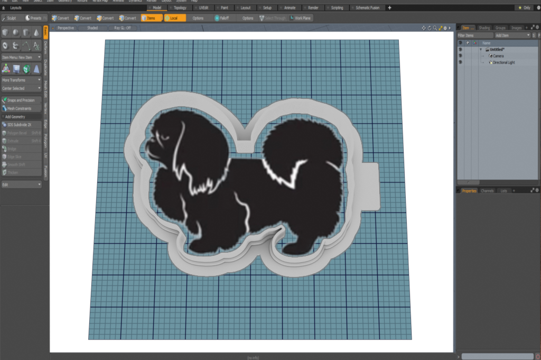Select the Camera item in the list
Image resolution: width=541 pixels, height=360 pixels.
click(x=498, y=56)
